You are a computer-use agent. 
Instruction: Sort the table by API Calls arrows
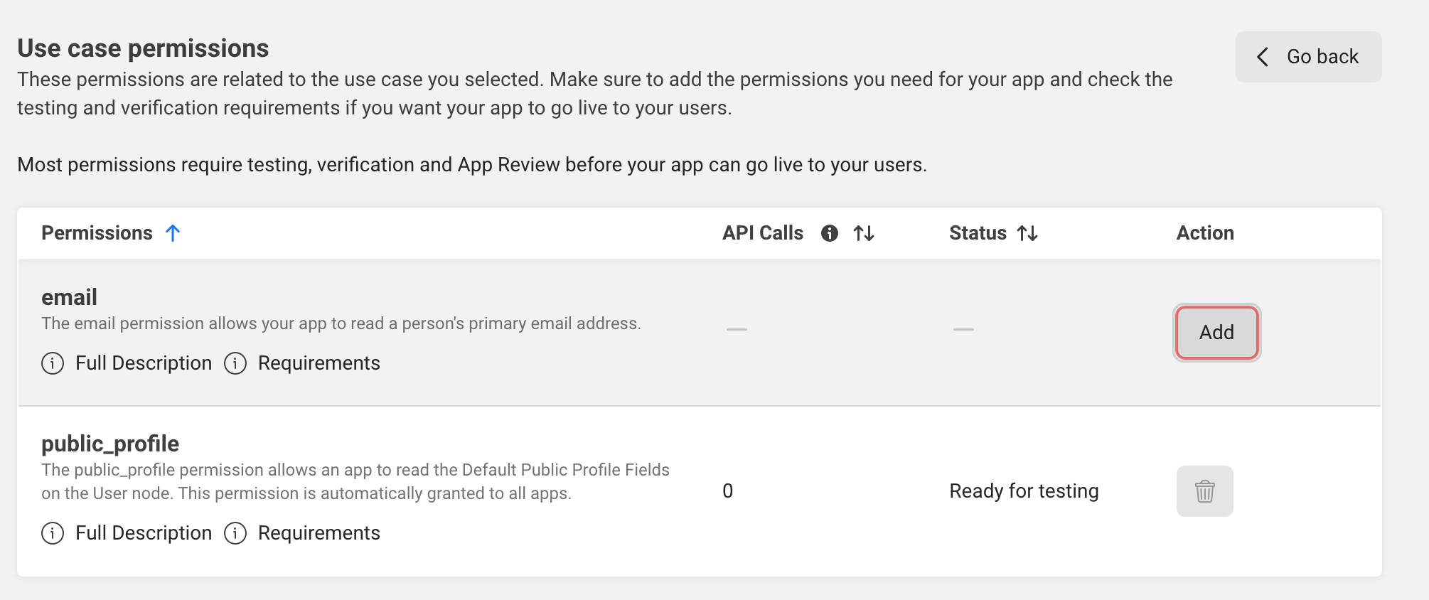pyautogui.click(x=864, y=233)
